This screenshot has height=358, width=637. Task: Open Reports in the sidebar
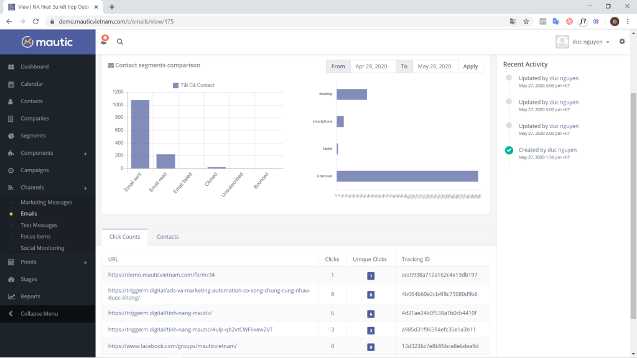[x=30, y=296]
